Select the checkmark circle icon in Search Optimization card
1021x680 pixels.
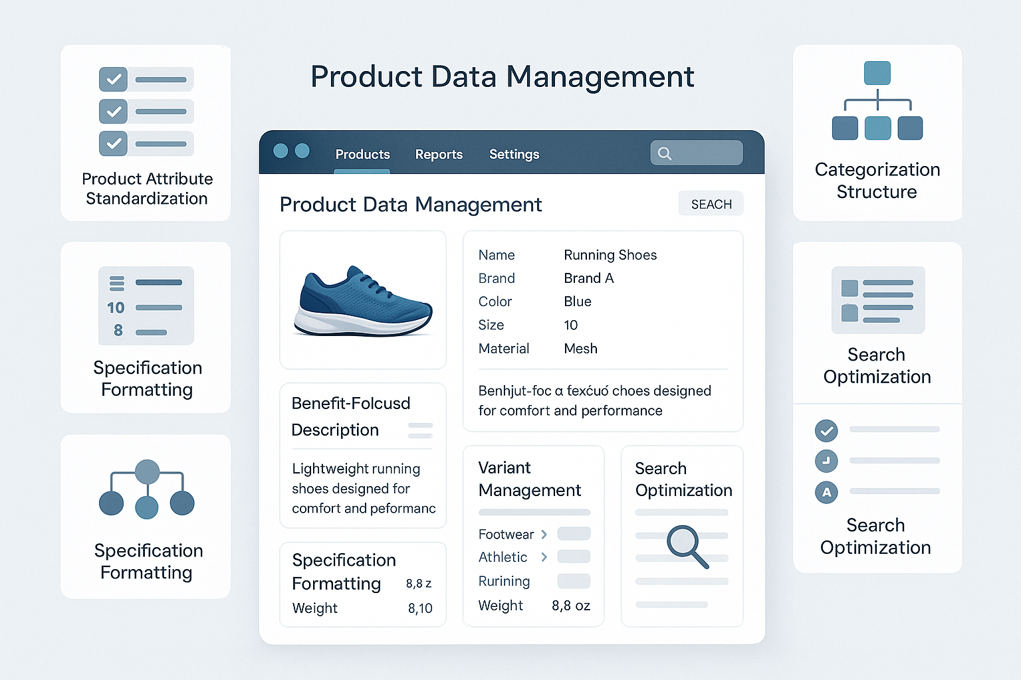826,430
